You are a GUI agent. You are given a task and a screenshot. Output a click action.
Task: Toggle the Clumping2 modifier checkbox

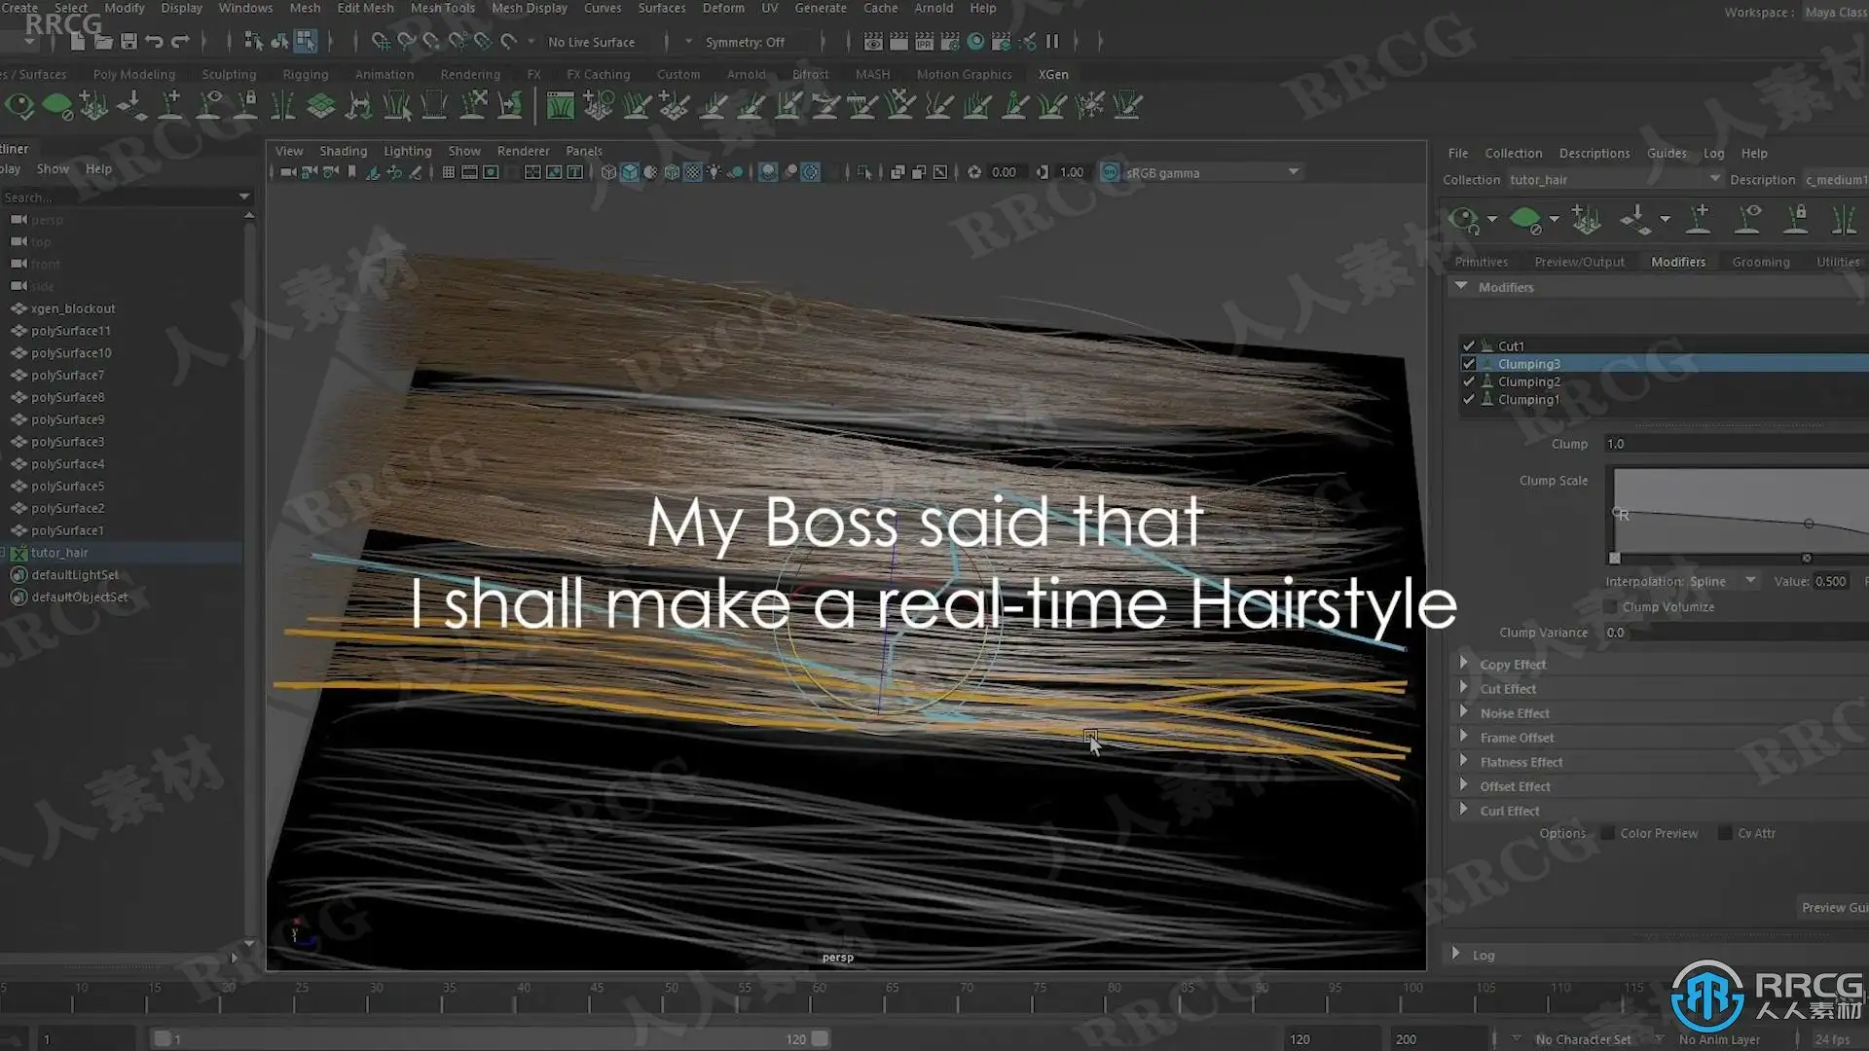[x=1469, y=381]
